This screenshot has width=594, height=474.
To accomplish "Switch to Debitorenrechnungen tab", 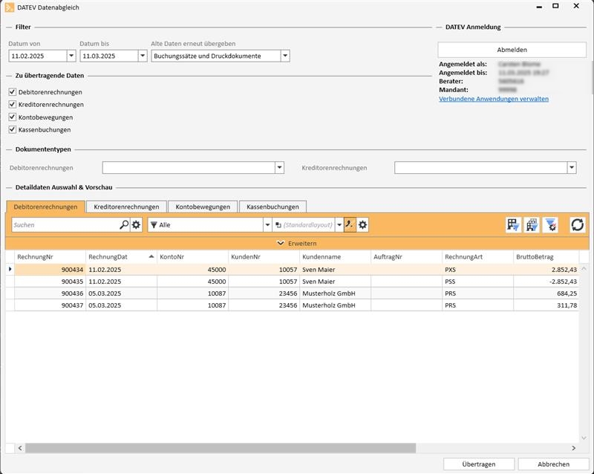I will [45, 207].
